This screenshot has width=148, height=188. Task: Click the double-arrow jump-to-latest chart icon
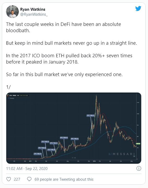coord(134,156)
